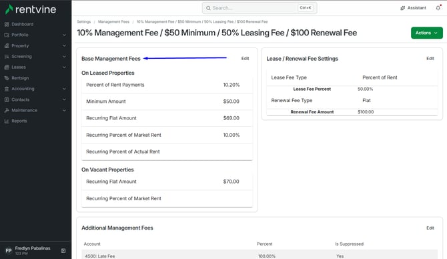Click the Accounting sidebar icon
The height and width of the screenshot is (259, 447).
(7, 89)
